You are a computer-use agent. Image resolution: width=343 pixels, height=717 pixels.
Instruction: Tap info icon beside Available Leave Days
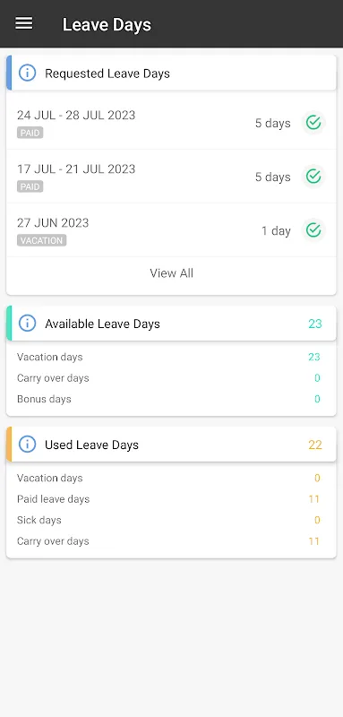click(28, 324)
